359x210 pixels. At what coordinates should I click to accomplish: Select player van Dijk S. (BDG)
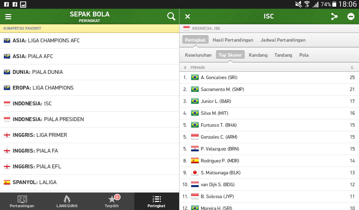[269, 184]
